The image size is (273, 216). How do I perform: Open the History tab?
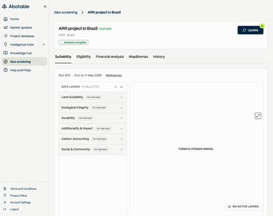[159, 57]
